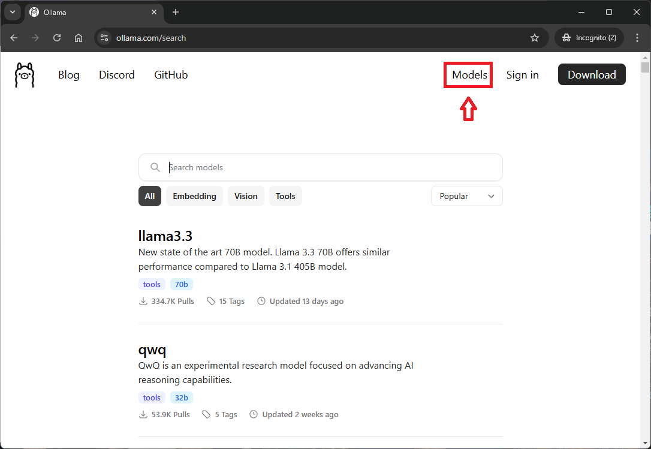Click the 334.7K Pulls text

[172, 301]
